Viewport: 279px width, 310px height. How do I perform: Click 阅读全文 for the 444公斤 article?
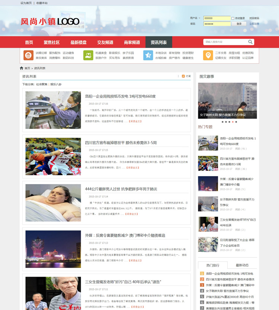coord(132,214)
